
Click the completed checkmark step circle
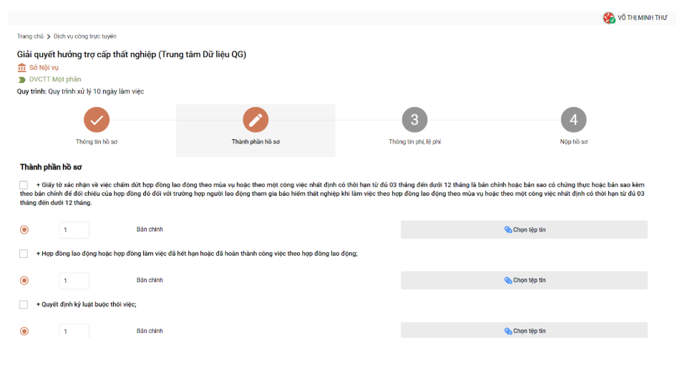pyautogui.click(x=97, y=120)
